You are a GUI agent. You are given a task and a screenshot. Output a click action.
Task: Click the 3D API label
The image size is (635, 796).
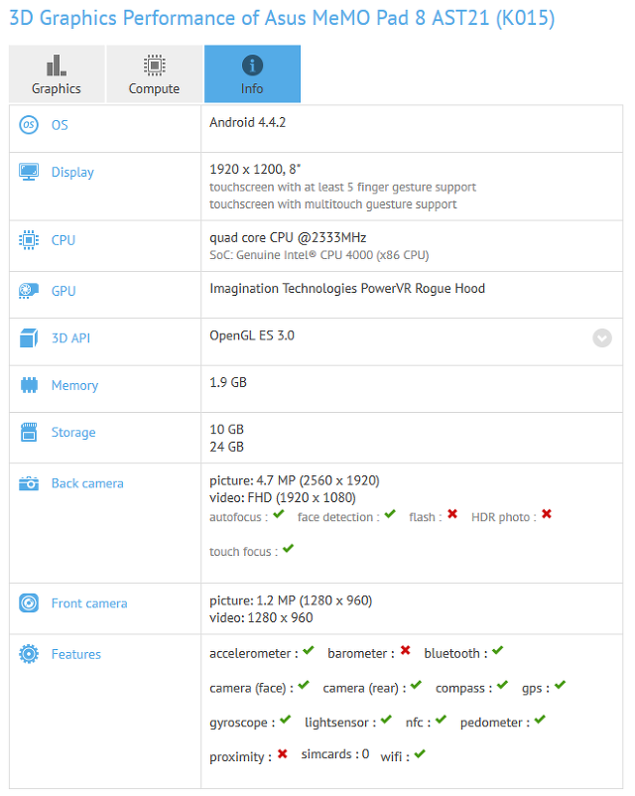tap(70, 338)
